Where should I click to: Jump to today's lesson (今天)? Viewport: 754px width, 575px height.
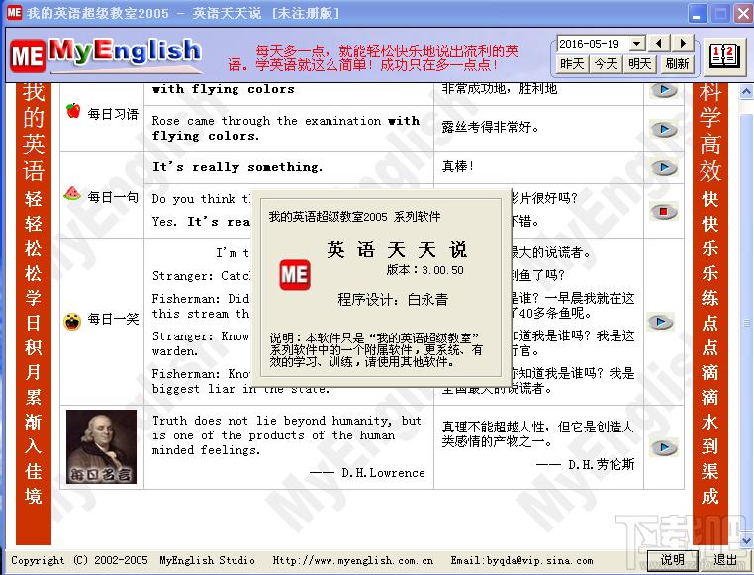[x=606, y=63]
